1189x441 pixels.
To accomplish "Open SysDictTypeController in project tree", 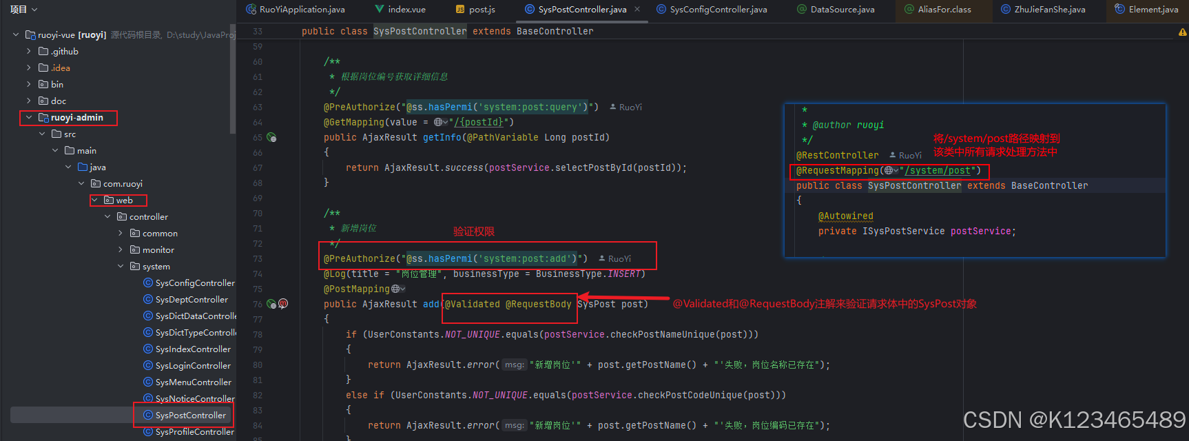I will tap(196, 332).
